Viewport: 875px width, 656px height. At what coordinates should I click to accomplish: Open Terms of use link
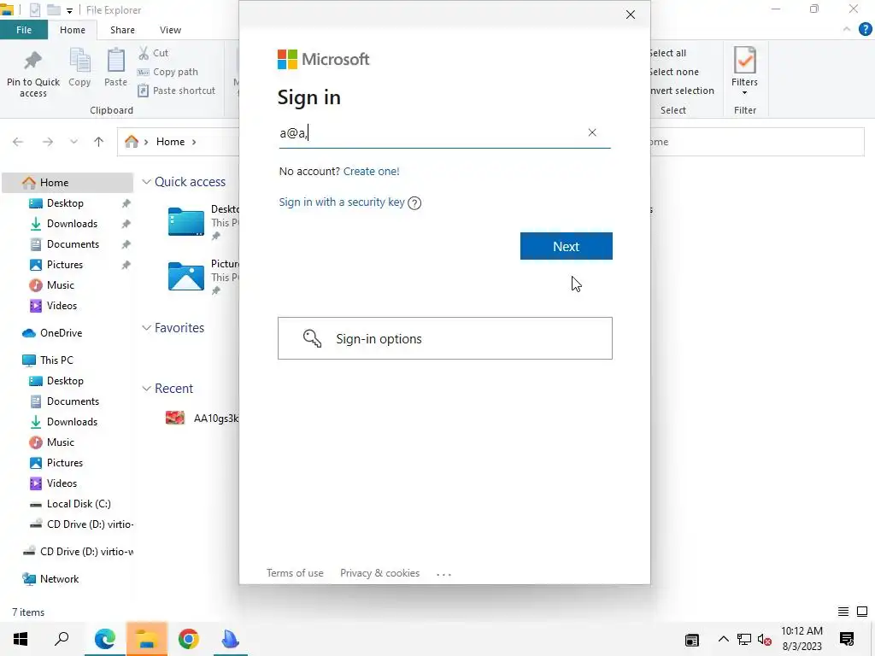point(295,573)
